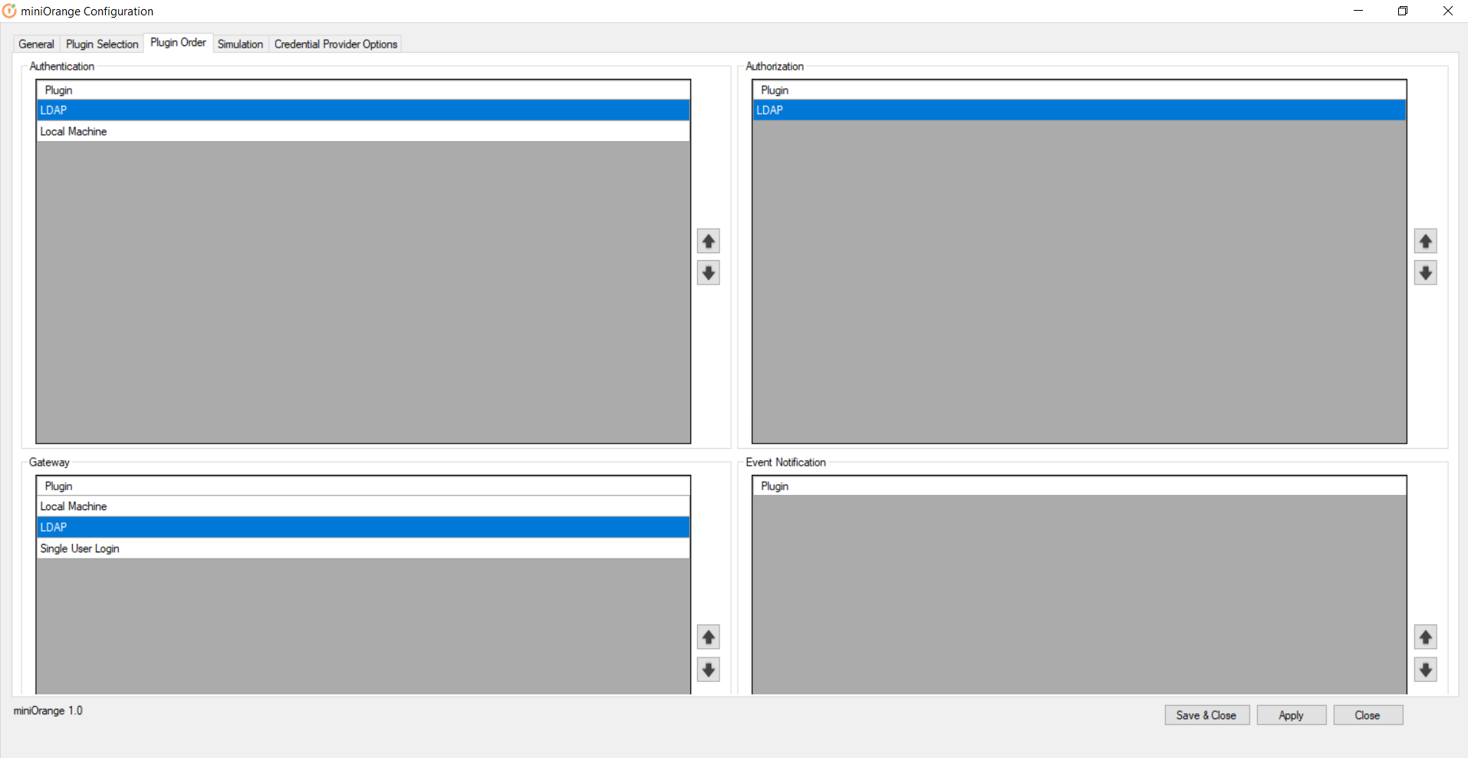Screen dimensions: 1468x758
Task: Move selected Authentication plugin down
Action: pos(708,273)
